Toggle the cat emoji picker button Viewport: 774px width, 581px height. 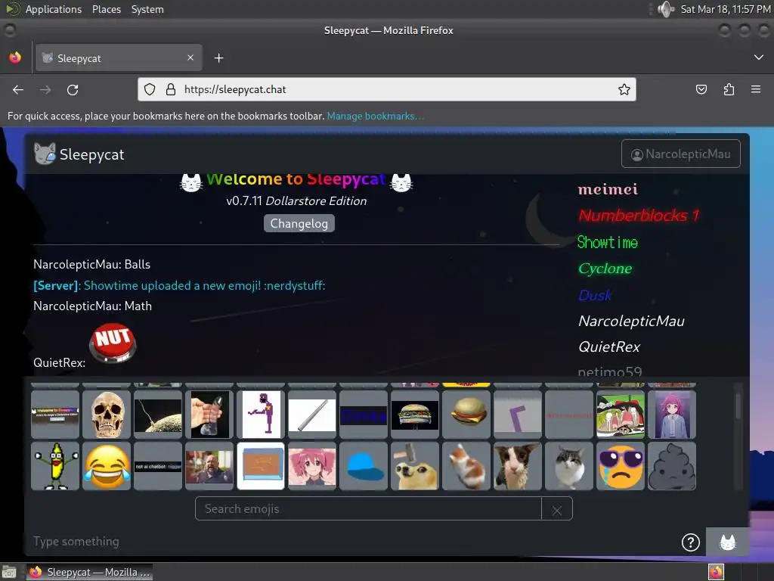728,542
